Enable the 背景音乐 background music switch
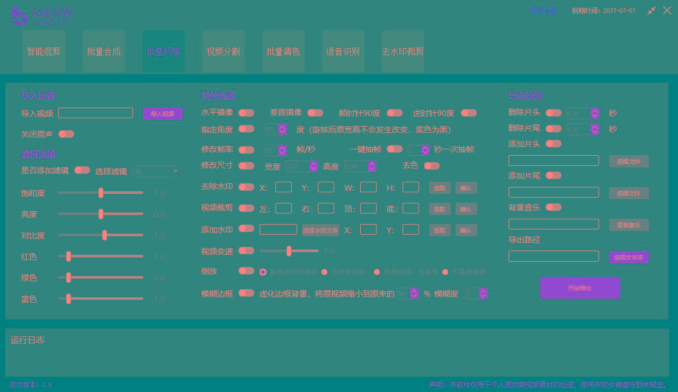This screenshot has height=392, width=678. point(554,207)
